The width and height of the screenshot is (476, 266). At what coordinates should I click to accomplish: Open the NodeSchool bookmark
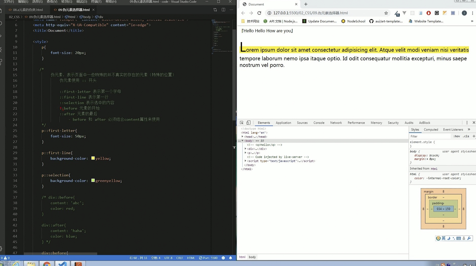tap(353, 21)
